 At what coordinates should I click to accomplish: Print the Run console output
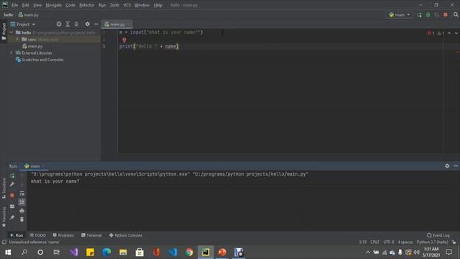[22, 211]
